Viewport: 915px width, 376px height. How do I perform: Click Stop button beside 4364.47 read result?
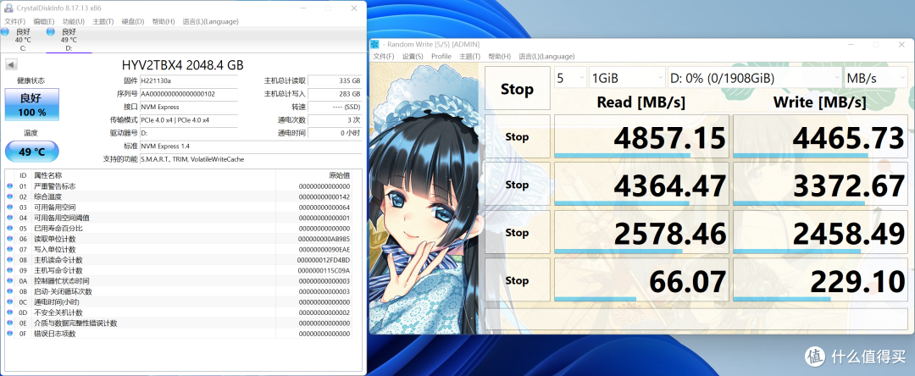517,185
